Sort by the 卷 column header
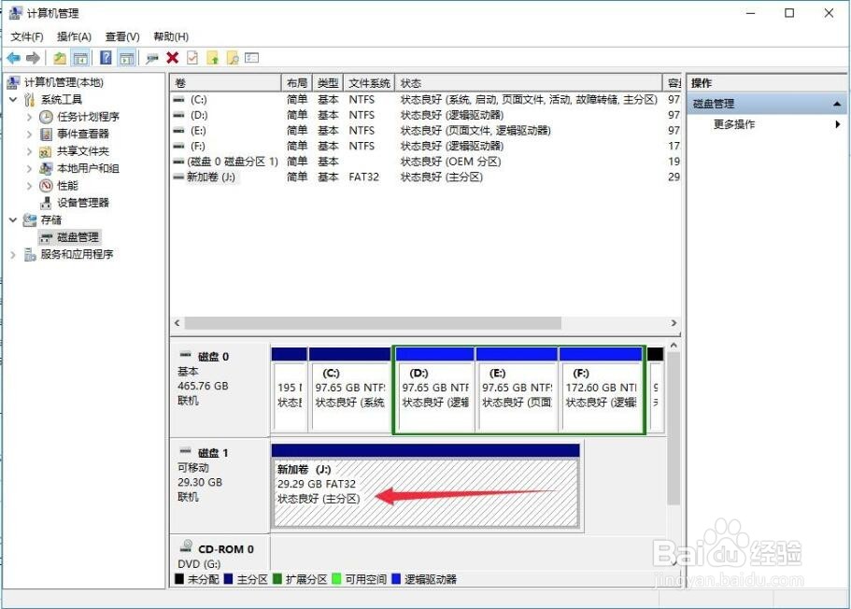This screenshot has width=851, height=609. [226, 83]
